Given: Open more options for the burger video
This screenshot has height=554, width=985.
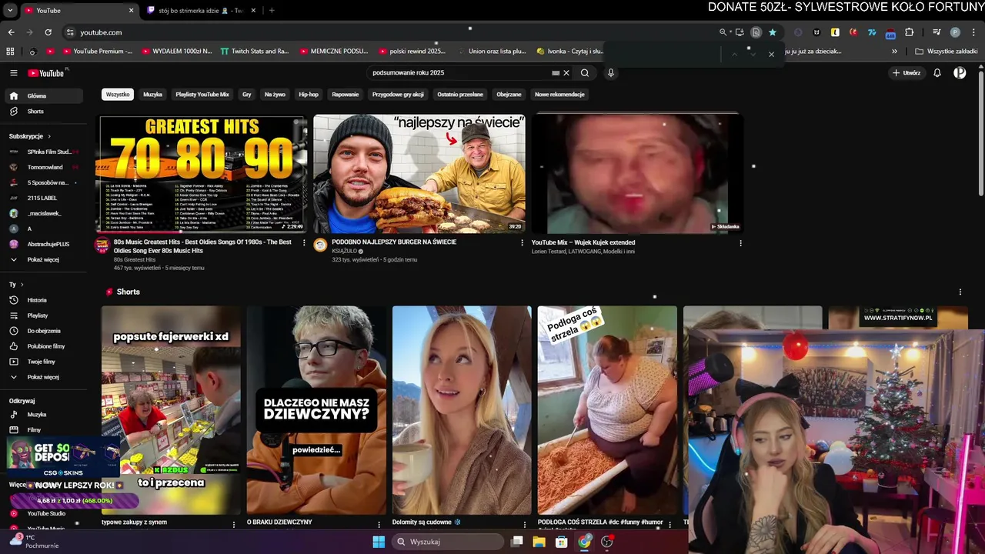Looking at the screenshot, I should [x=523, y=243].
